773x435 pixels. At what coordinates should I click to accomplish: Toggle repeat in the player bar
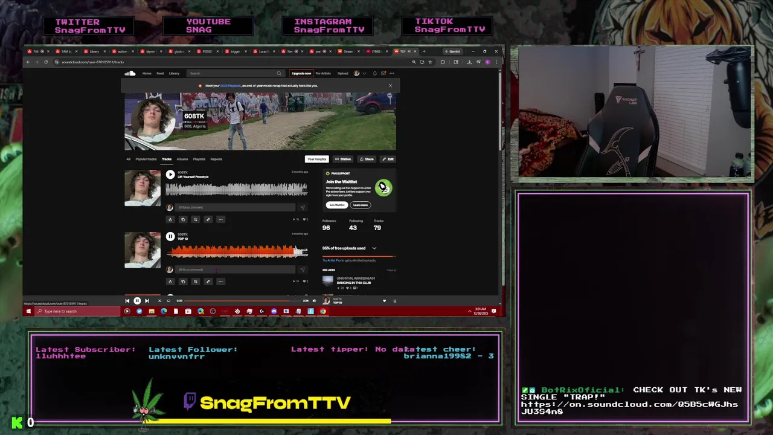(x=168, y=301)
